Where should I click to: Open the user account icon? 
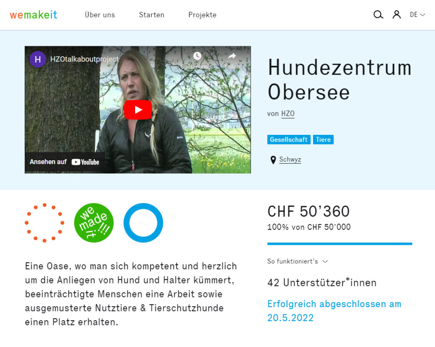click(x=396, y=15)
